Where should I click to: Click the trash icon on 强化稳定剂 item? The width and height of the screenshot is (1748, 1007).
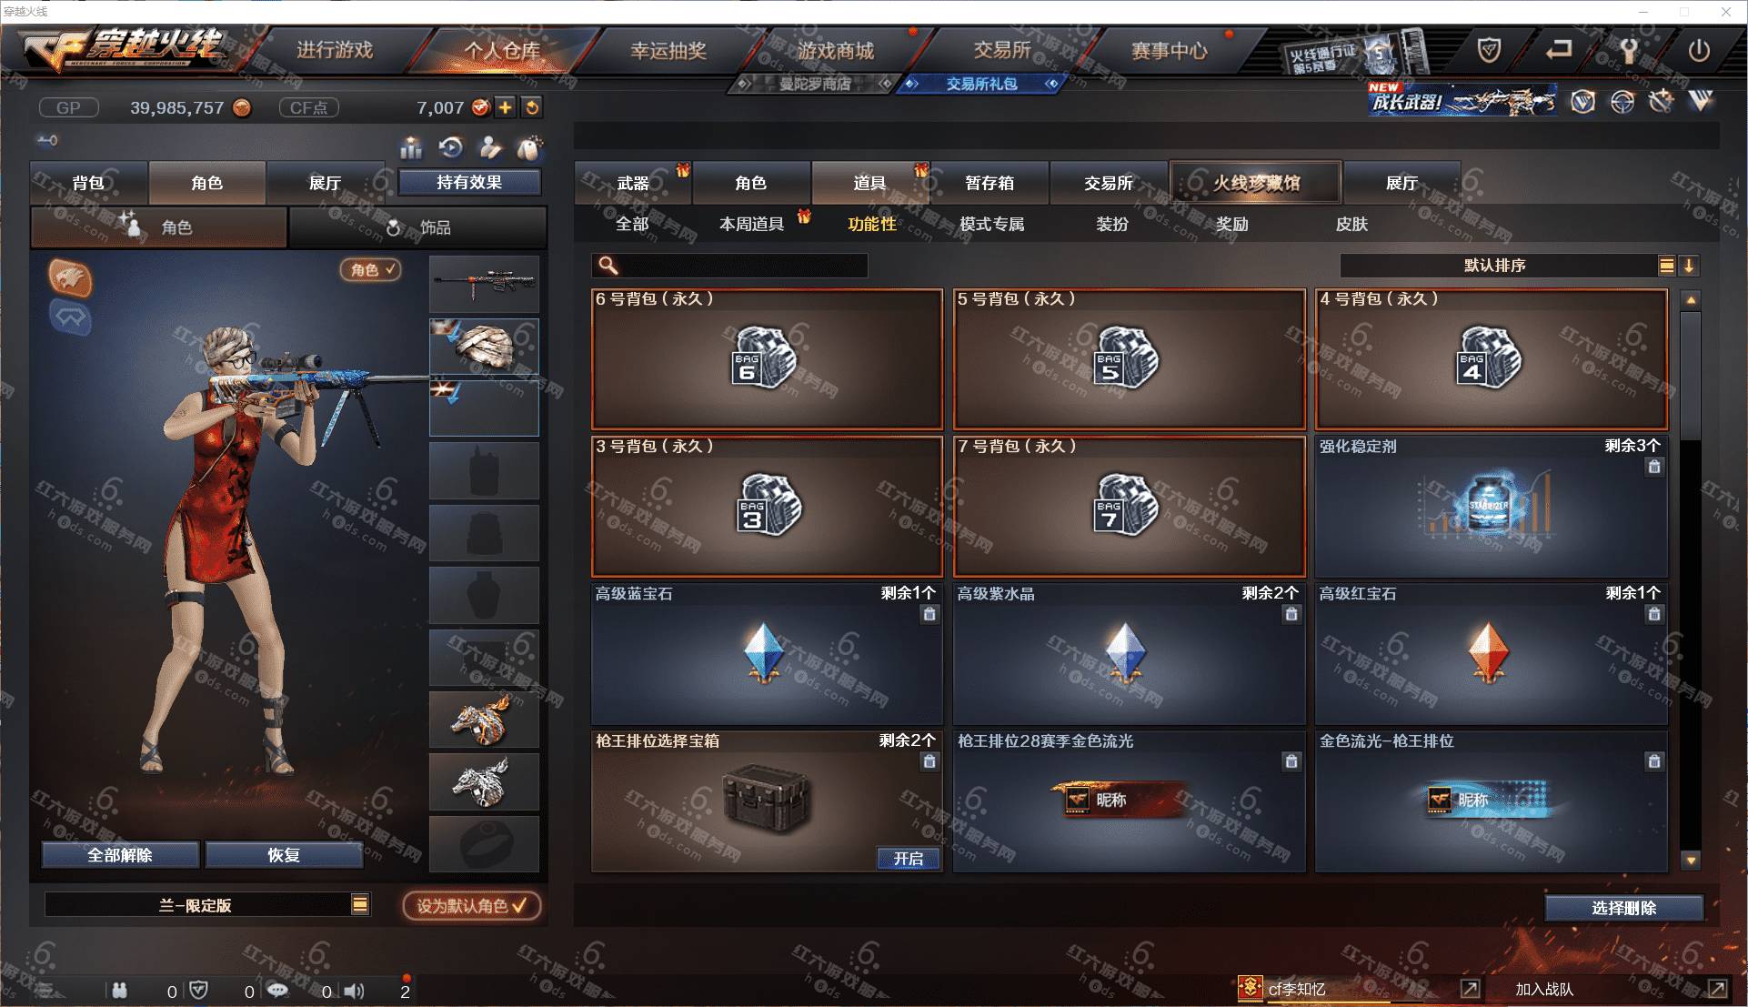pos(1654,467)
